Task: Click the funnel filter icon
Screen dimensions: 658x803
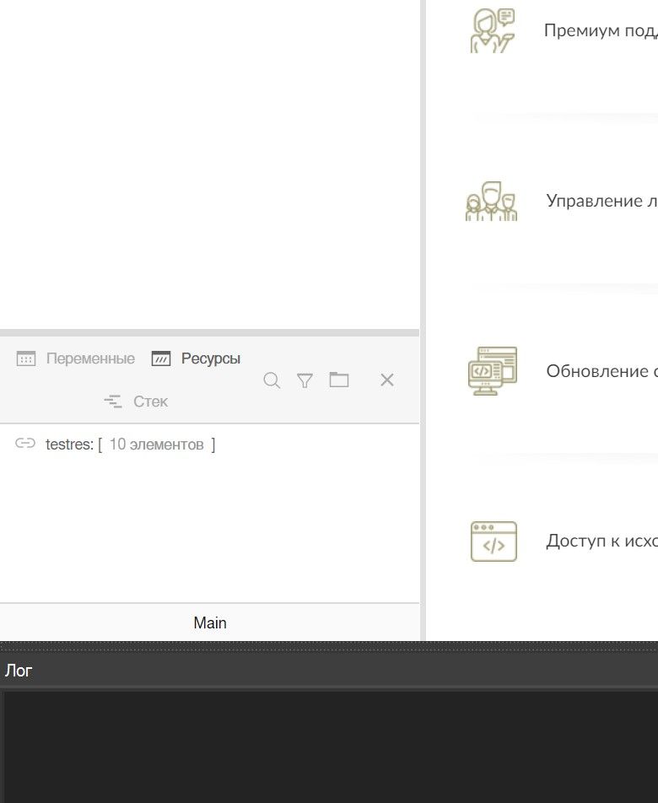Action: pyautogui.click(x=305, y=380)
